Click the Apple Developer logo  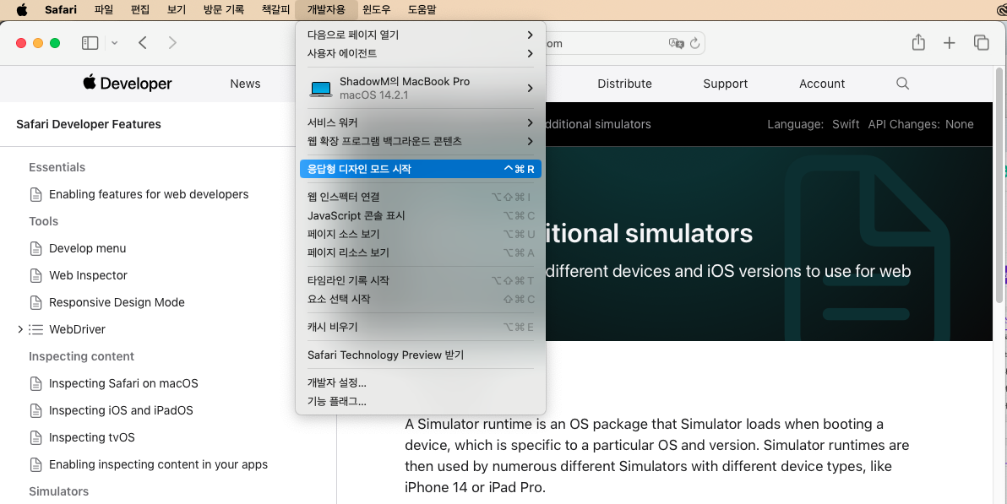(x=128, y=83)
